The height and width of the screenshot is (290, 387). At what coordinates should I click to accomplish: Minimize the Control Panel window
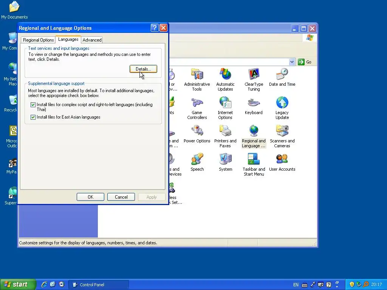[294, 29]
